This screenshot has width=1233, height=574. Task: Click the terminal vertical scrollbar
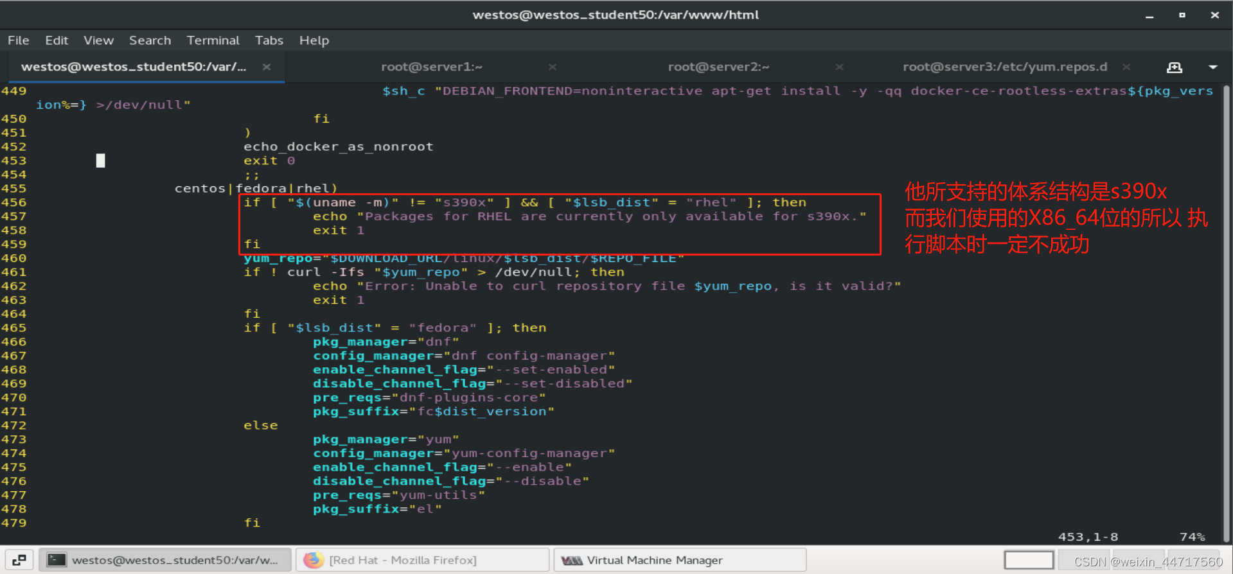(x=1226, y=313)
